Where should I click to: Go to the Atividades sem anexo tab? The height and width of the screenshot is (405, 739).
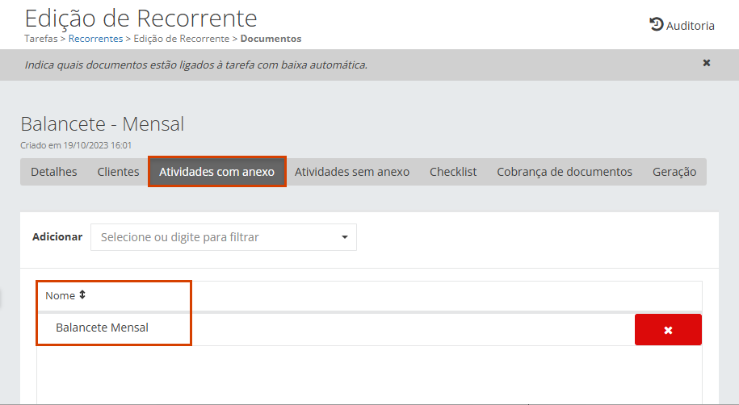[351, 172]
